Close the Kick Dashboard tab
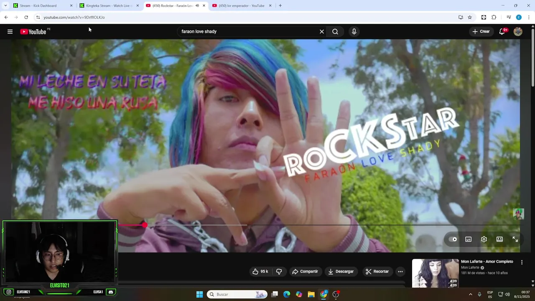The height and width of the screenshot is (301, 535). coord(71,5)
